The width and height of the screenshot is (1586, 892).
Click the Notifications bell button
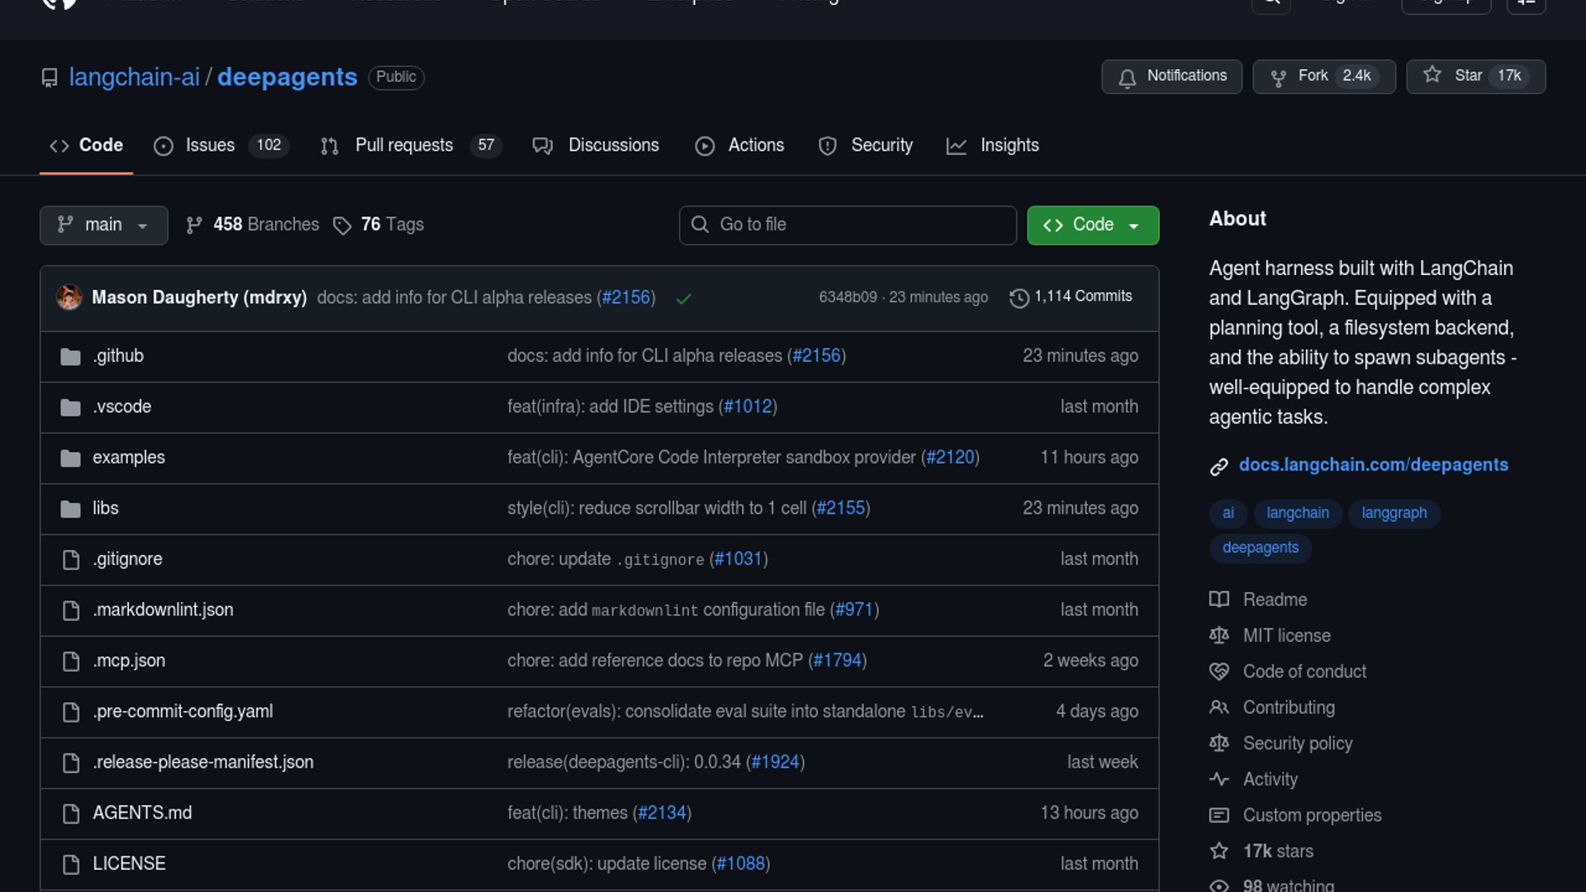point(1171,77)
